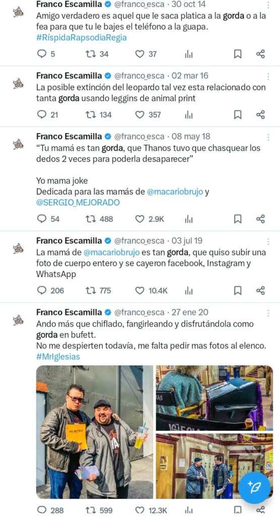This screenshot has width=280, height=516.
Task: Like the 02 mar 16 leopardo tweet
Action: [140, 114]
